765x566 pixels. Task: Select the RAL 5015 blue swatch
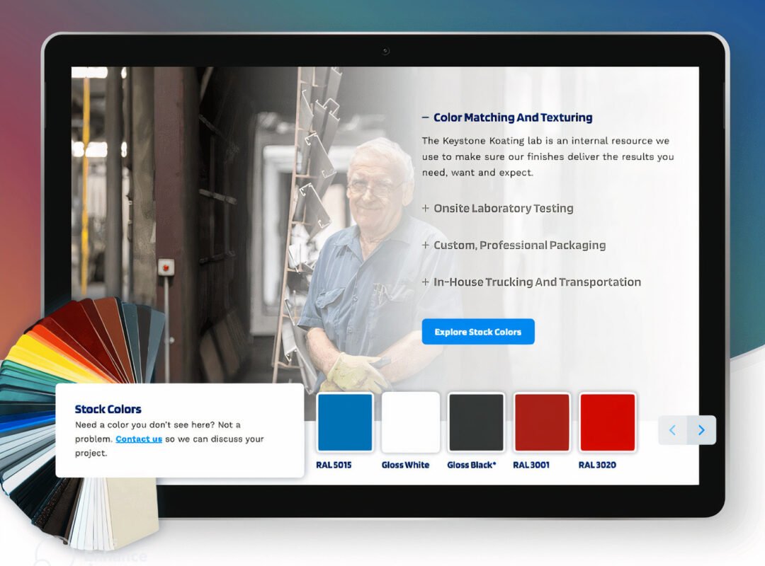(x=345, y=422)
